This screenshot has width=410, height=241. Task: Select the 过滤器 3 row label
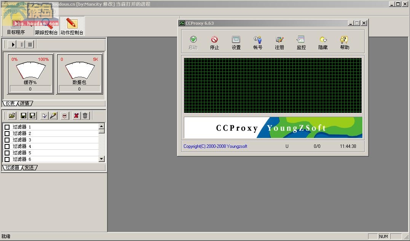(22, 140)
